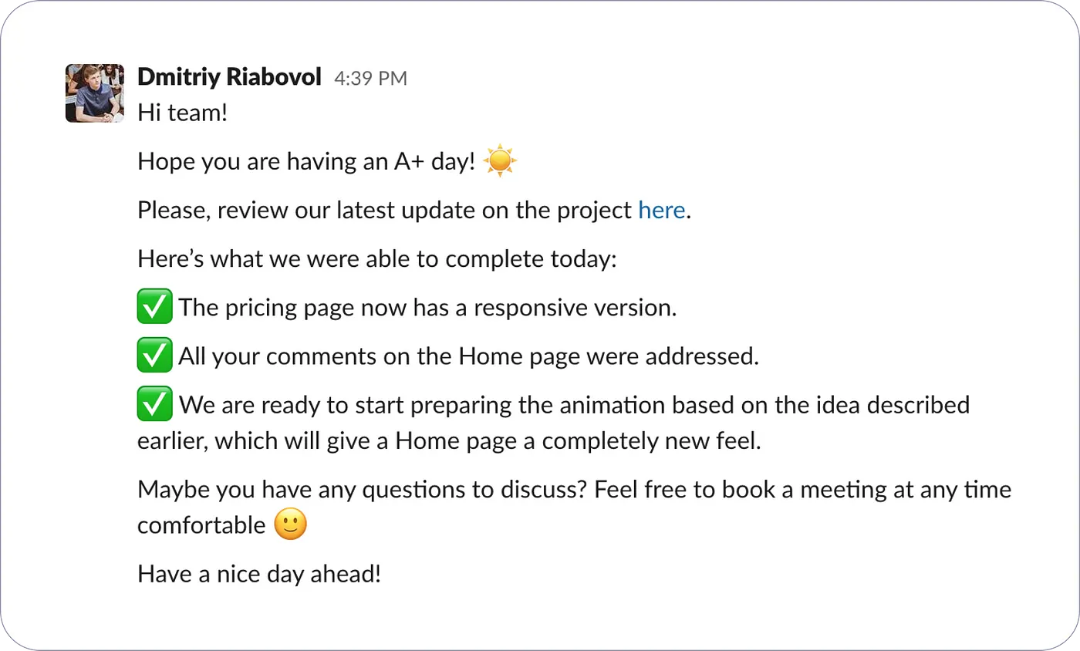Click the "Hi team!" greeting text
Image resolution: width=1080 pixels, height=651 pixels.
coord(183,113)
